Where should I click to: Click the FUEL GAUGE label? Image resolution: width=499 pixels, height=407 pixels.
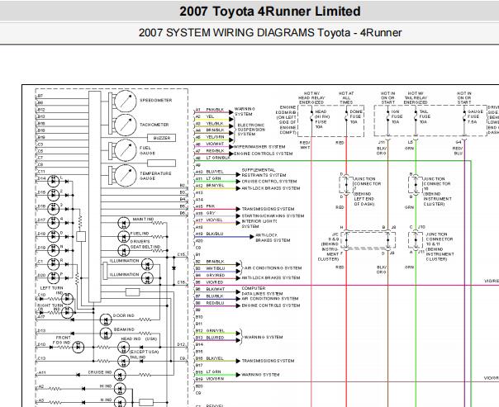pos(147,150)
